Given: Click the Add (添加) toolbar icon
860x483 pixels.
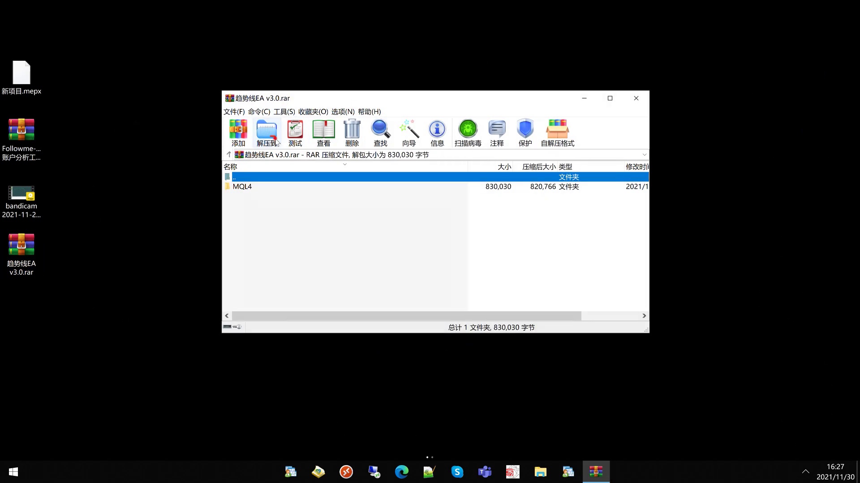Looking at the screenshot, I should (238, 132).
